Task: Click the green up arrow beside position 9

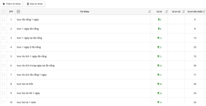Action: tap(158, 19)
